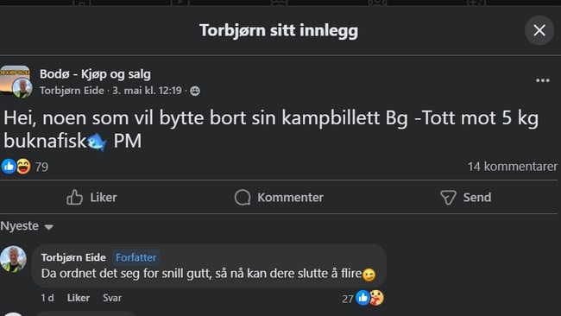The width and height of the screenshot is (561, 316).
Task: Expand the Nyeste comment sort dropdown
Action: coord(27,226)
